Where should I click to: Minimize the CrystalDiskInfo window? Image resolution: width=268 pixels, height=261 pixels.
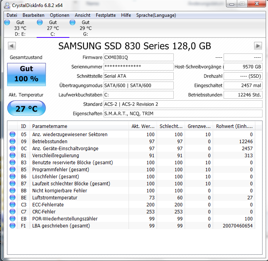(x=232, y=4)
